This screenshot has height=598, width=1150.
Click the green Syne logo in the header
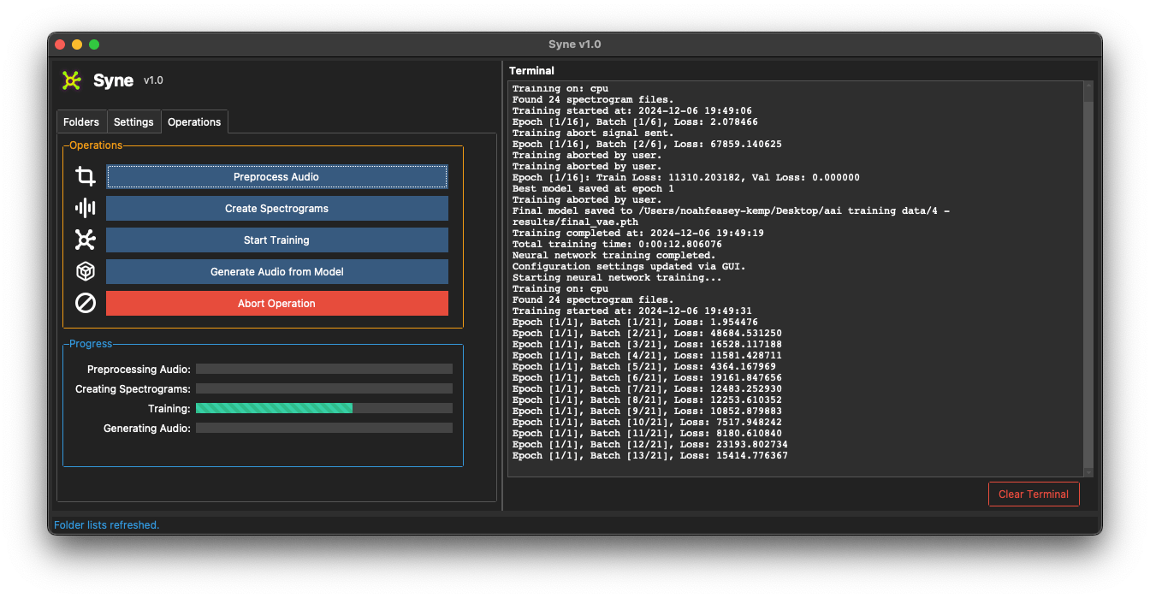[x=73, y=80]
